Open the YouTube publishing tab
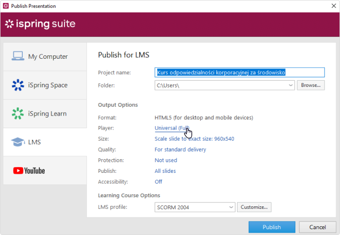This screenshot has height=235, width=340. pos(45,170)
